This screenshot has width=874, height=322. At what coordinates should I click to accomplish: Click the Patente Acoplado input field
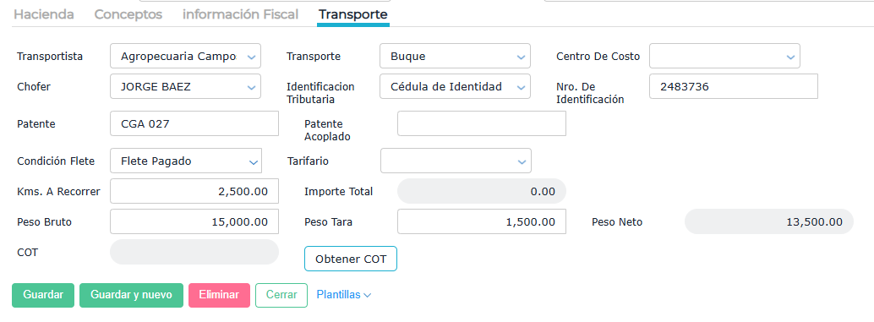click(x=482, y=123)
